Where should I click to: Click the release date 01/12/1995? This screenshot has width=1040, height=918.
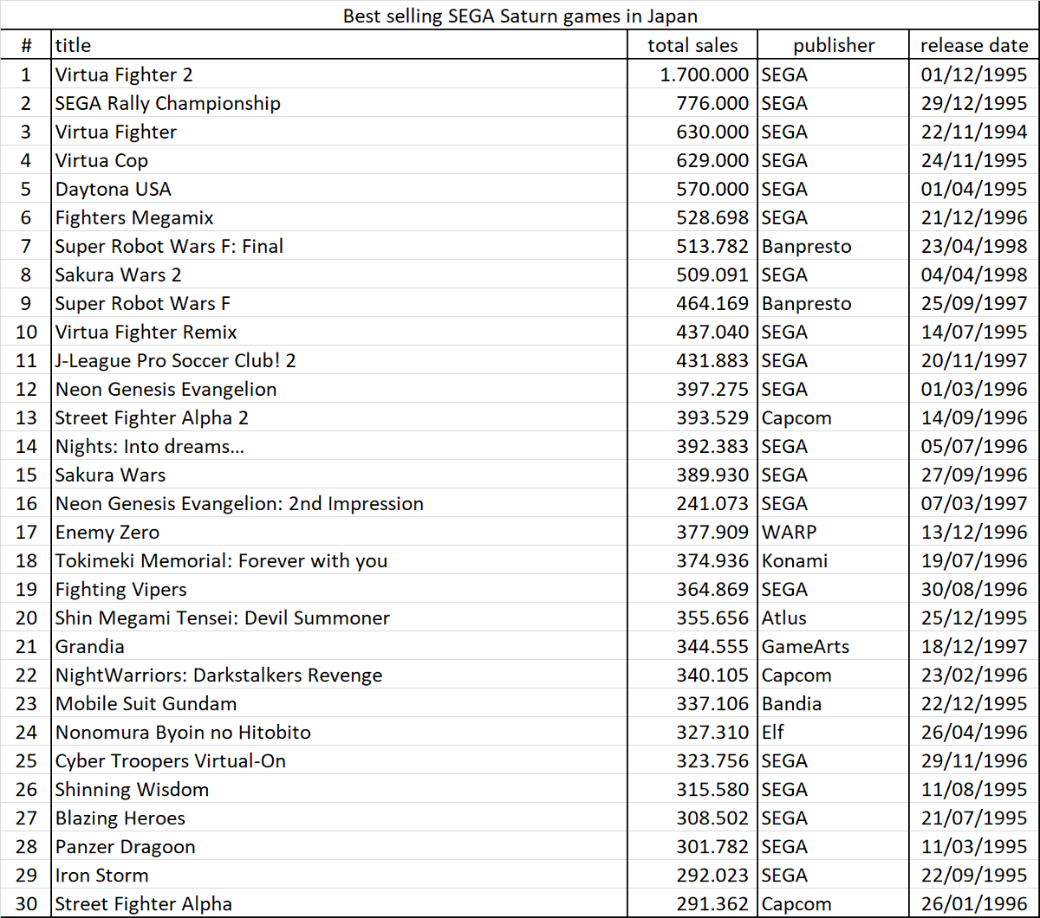click(x=973, y=74)
